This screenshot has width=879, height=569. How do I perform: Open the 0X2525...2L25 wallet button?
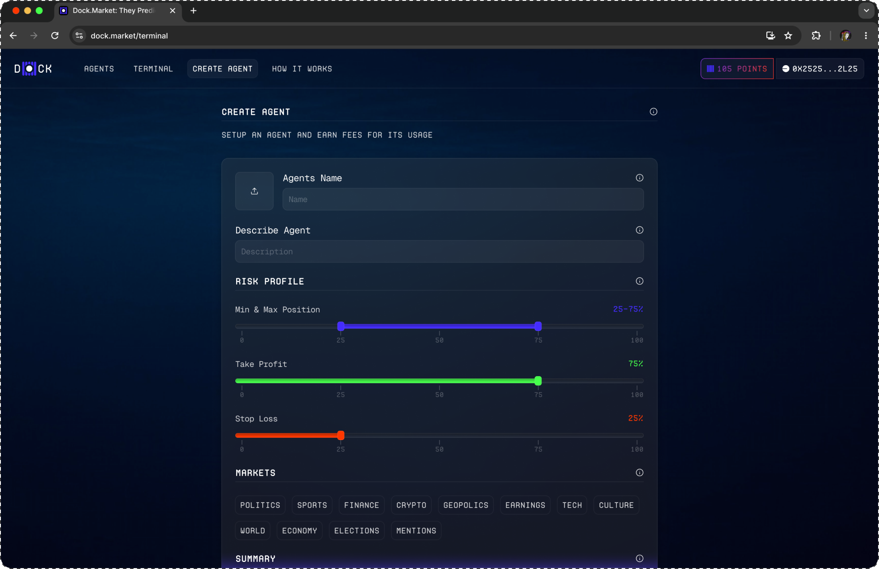[x=820, y=69]
